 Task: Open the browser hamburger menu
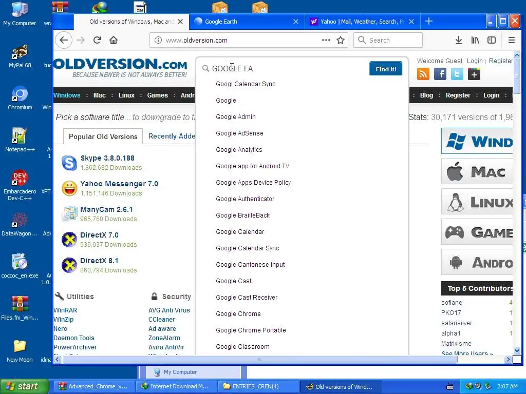point(512,40)
